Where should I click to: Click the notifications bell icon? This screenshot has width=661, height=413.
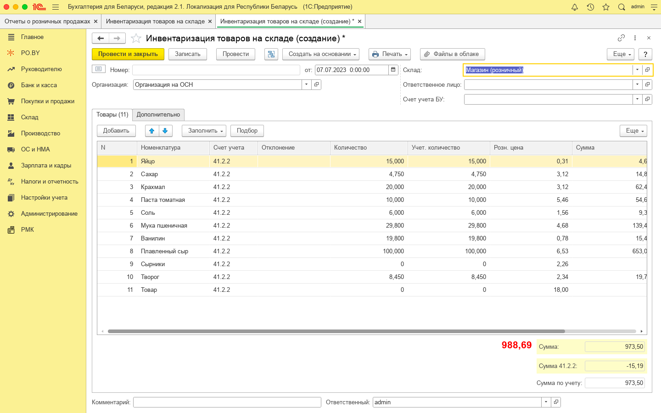tap(574, 7)
